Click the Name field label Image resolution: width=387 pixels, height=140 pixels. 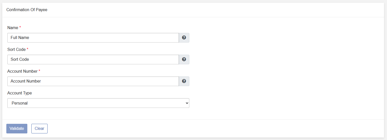[x=13, y=28]
